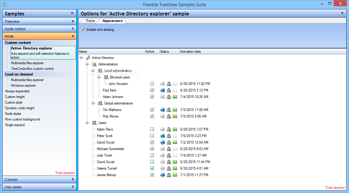The image size is (349, 193).
Task: Click the Blocked users group icon
Action: (x=106, y=77)
